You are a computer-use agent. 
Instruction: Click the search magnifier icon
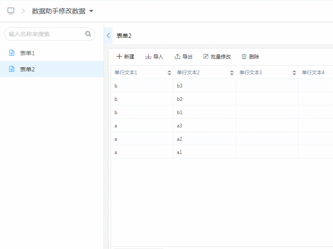click(88, 34)
